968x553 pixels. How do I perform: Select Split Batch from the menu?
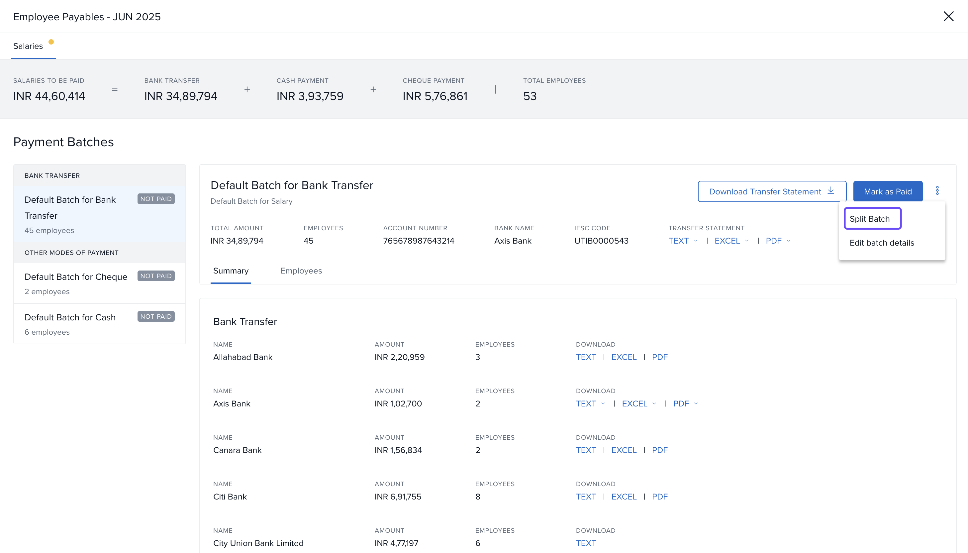(869, 219)
